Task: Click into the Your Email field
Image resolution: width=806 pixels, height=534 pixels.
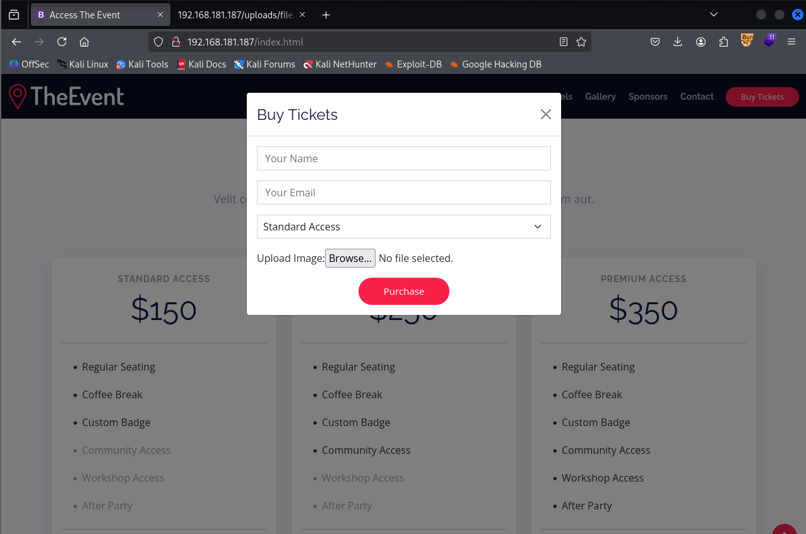Action: [x=403, y=193]
